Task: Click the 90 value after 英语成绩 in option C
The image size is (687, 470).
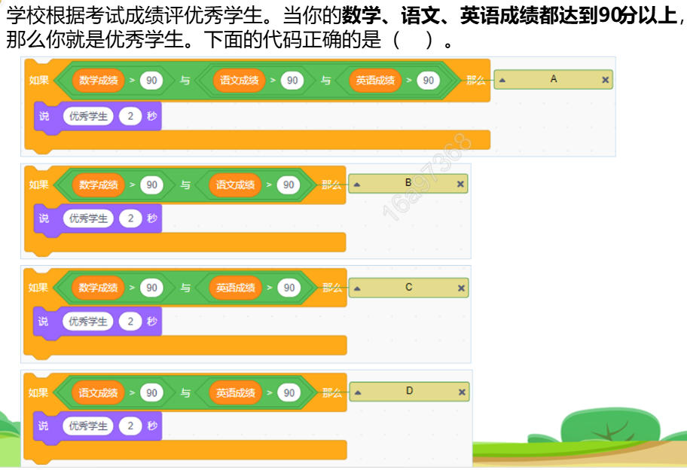Action: (x=289, y=288)
